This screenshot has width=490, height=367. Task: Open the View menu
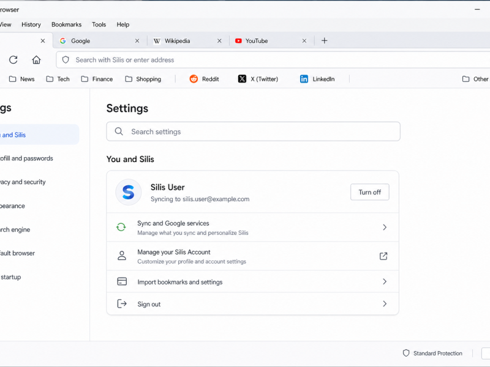tap(6, 24)
